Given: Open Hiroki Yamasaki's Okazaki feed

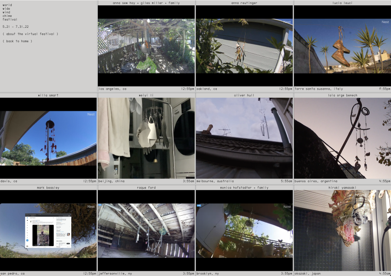Looking at the screenshot, I should (342, 231).
